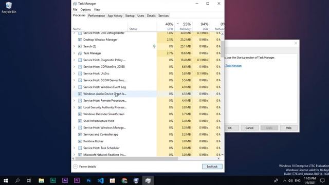Open Task View on the taskbar
Screen dimensions: 329x185
[29, 180]
